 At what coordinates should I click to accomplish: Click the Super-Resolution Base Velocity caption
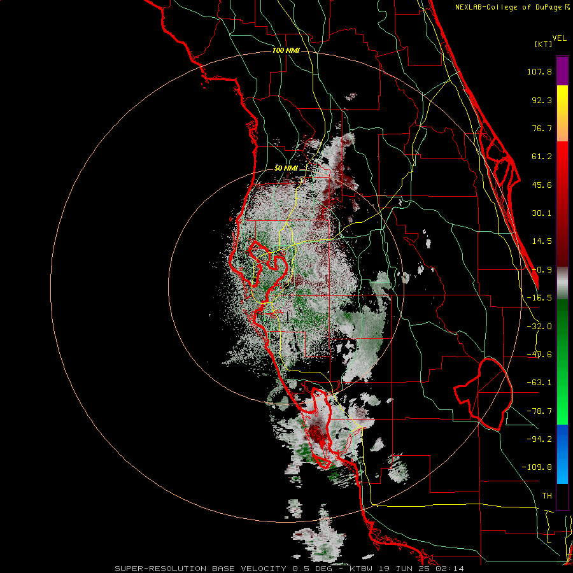(290, 569)
